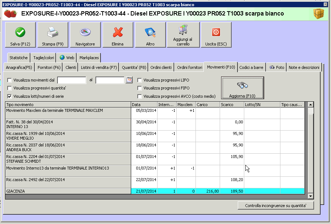Click the GIACENZA total row label
Screen dimensions: 331x224
click(68, 191)
